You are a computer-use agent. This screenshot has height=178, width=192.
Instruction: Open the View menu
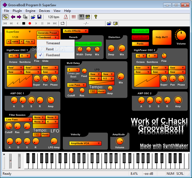click(x=57, y=11)
